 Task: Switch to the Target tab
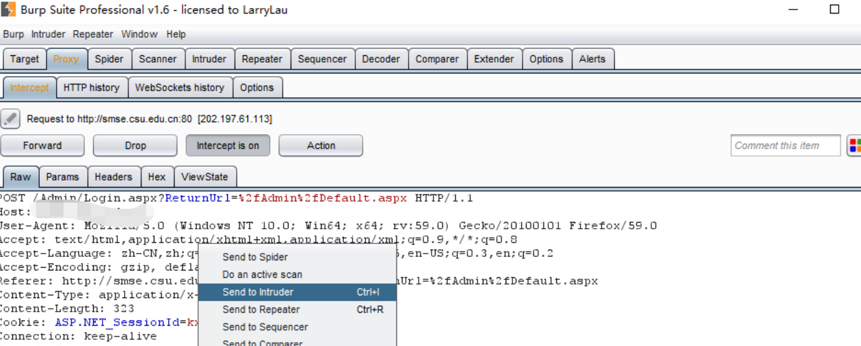click(x=24, y=59)
